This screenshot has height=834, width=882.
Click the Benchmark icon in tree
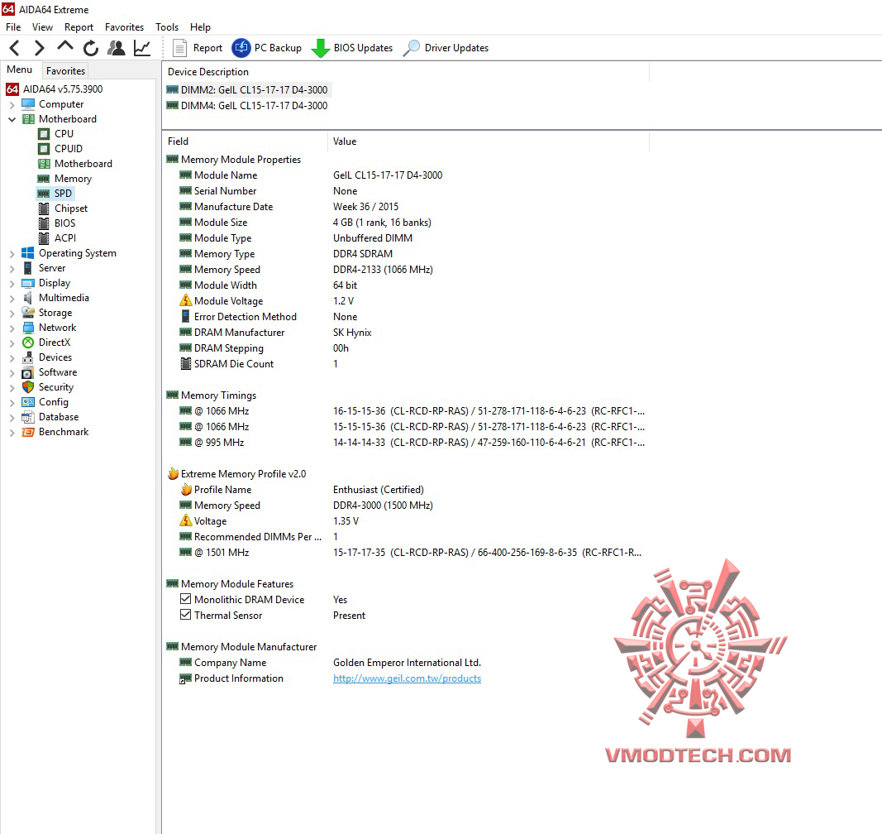[28, 432]
